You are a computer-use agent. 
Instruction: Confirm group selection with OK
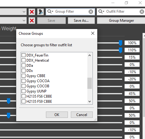coord(57,115)
